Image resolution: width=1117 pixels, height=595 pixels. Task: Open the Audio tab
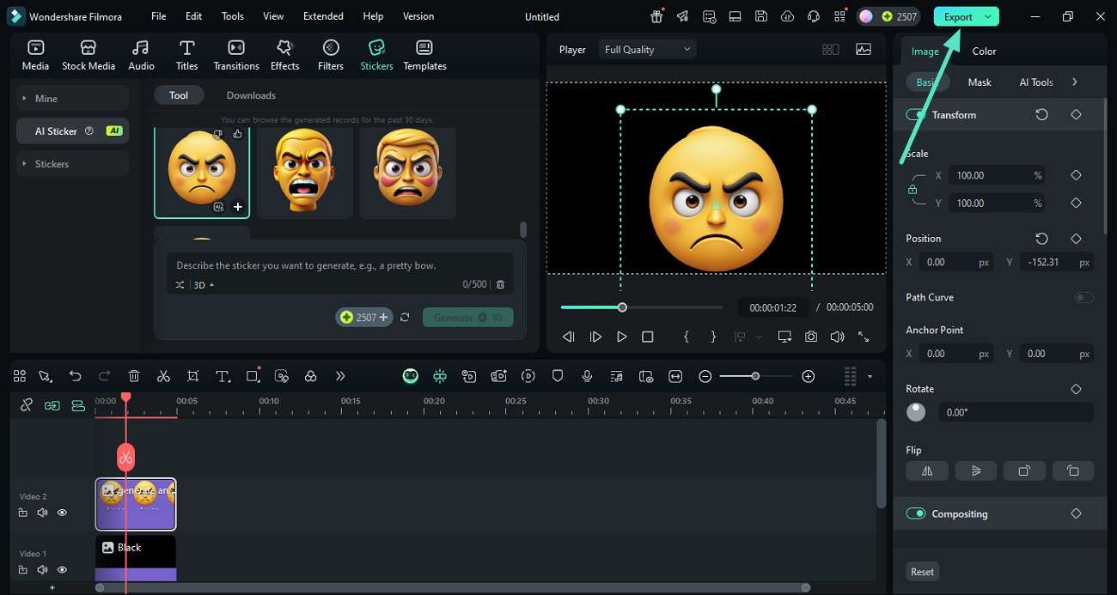coord(141,55)
